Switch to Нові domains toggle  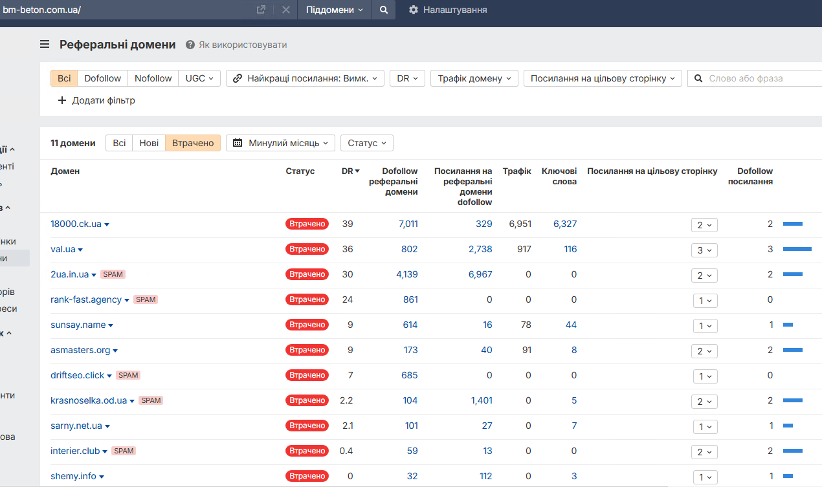(149, 143)
